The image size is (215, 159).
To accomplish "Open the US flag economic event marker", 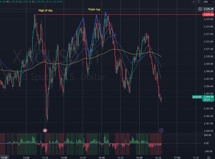I will (x=45, y=130).
